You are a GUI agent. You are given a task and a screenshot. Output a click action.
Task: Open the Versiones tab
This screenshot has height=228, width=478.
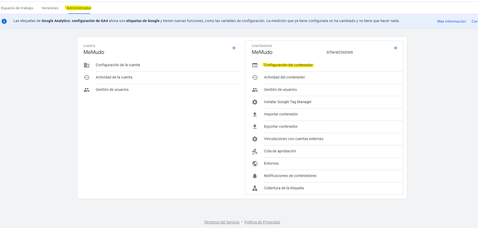(50, 8)
